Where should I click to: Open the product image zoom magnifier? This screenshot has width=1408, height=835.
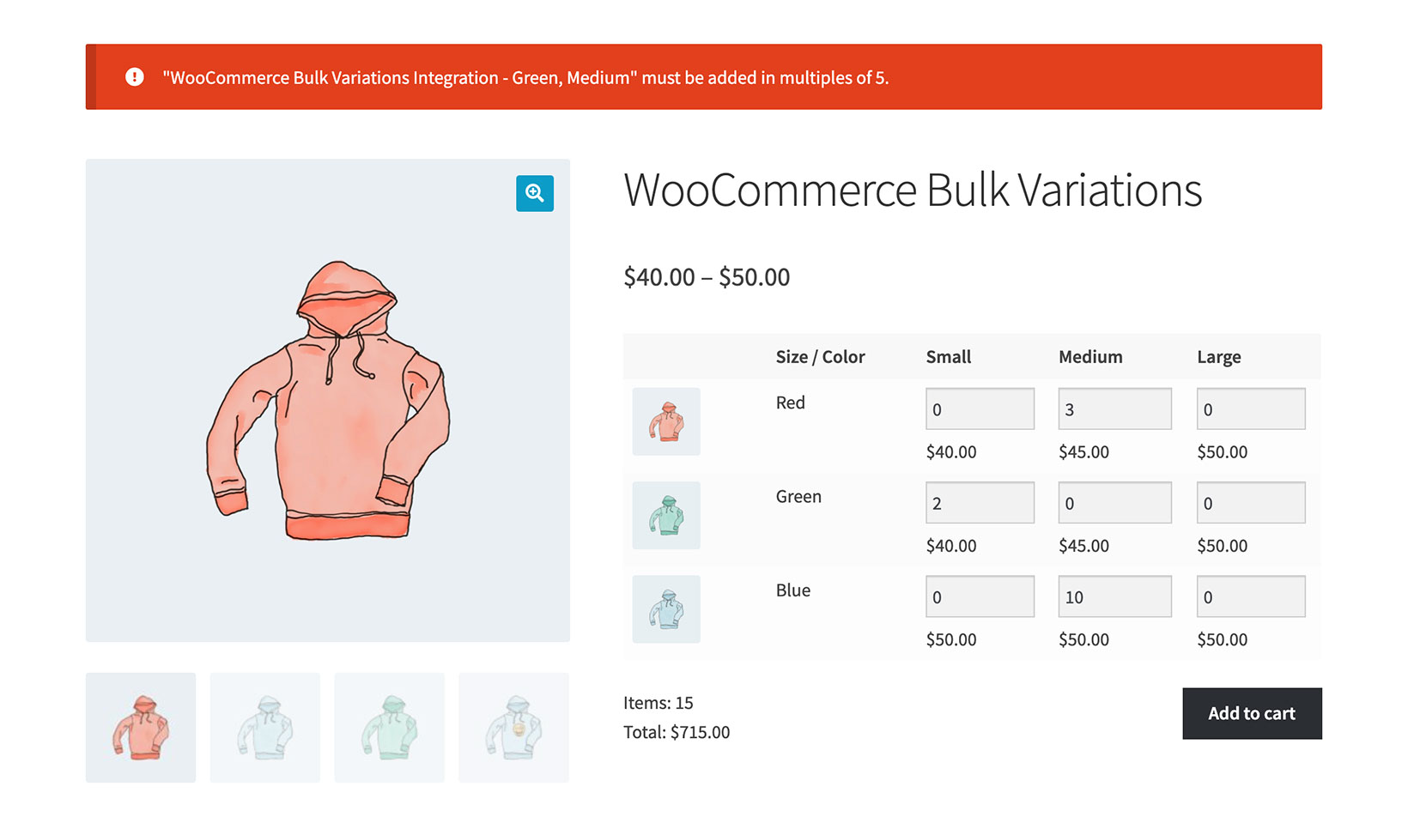coord(534,194)
